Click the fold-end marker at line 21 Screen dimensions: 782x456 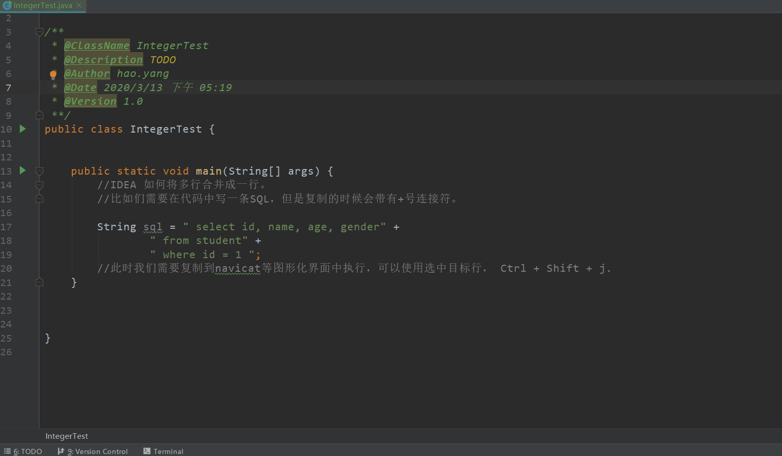tap(39, 282)
